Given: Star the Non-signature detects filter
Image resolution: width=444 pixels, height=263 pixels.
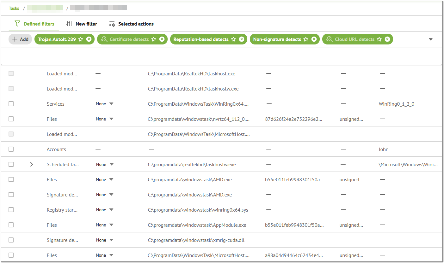Looking at the screenshot, I should pyautogui.click(x=306, y=39).
